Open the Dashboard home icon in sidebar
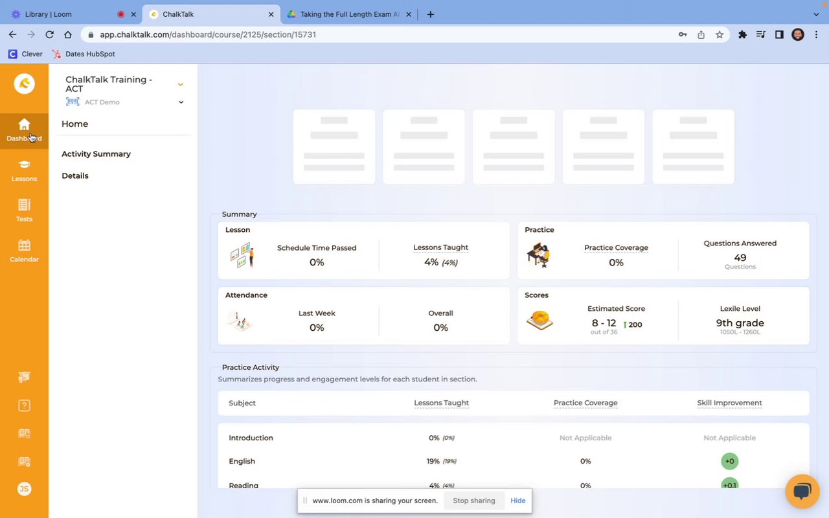The height and width of the screenshot is (518, 829). [24, 124]
